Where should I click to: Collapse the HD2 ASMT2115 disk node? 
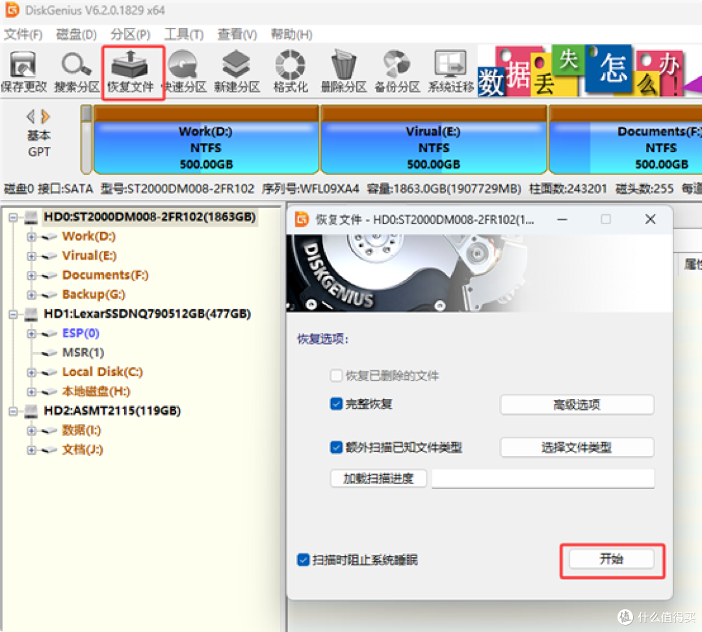point(13,411)
